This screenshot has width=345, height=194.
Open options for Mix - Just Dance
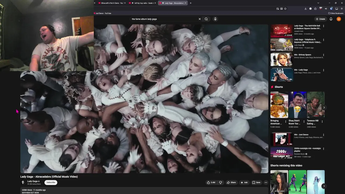pos(323,135)
